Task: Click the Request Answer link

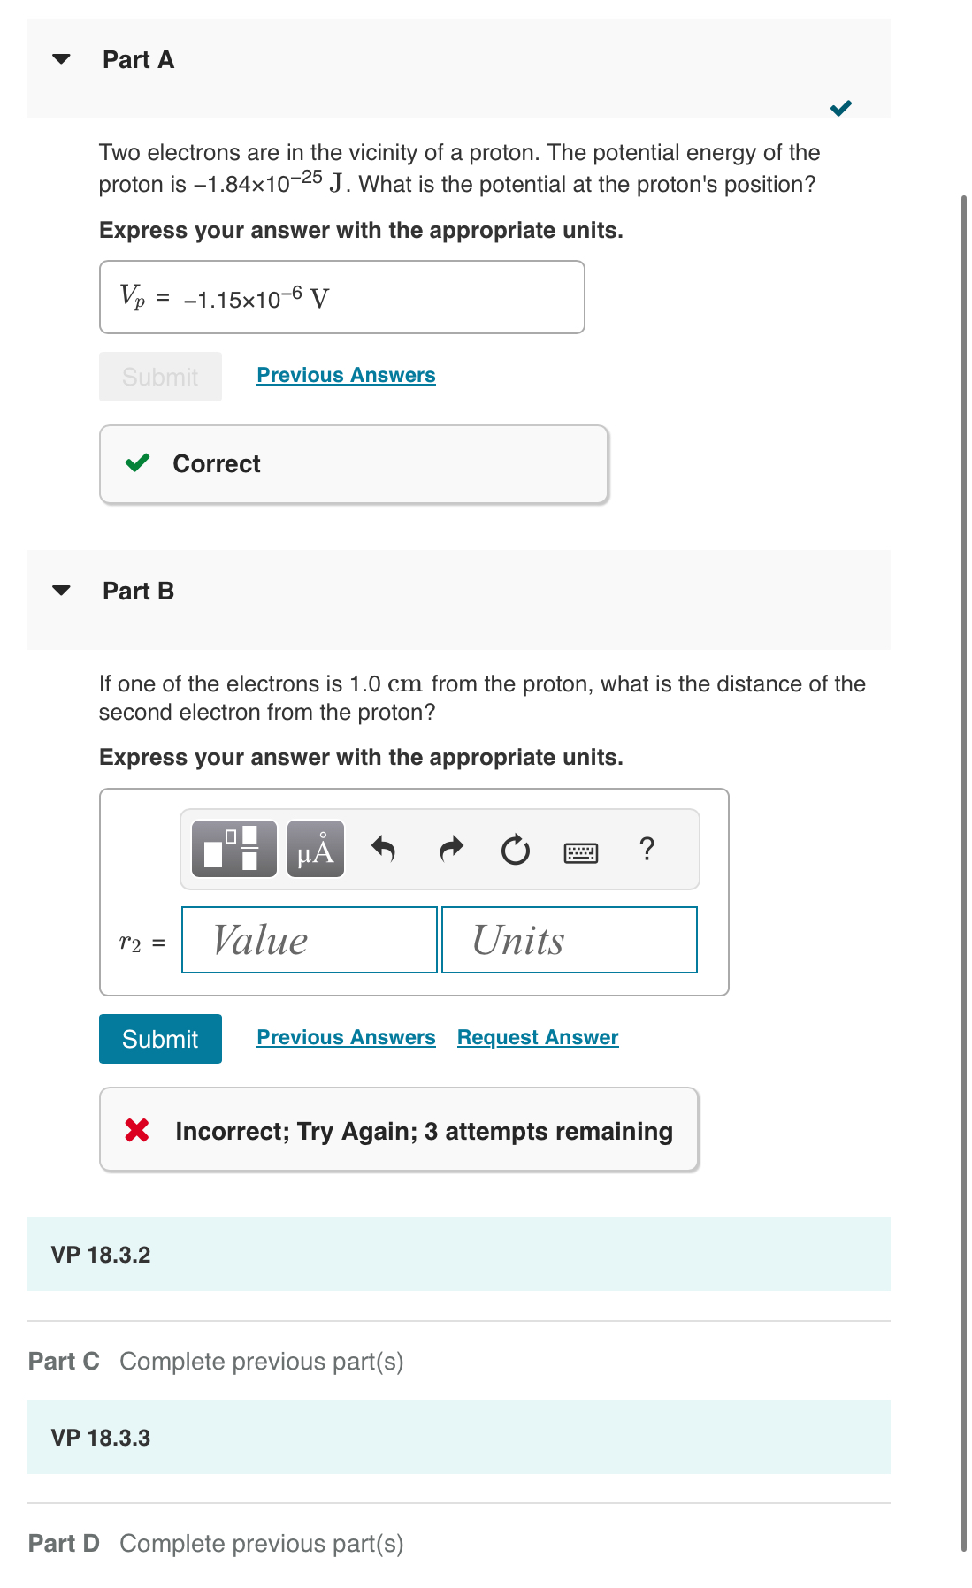Action: (x=537, y=1036)
